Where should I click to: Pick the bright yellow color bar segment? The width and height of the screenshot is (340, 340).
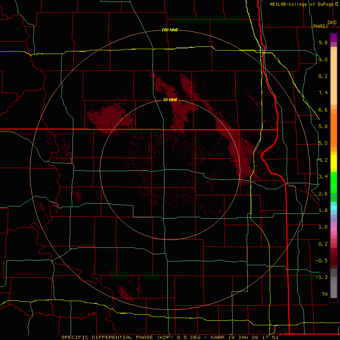pyautogui.click(x=334, y=162)
